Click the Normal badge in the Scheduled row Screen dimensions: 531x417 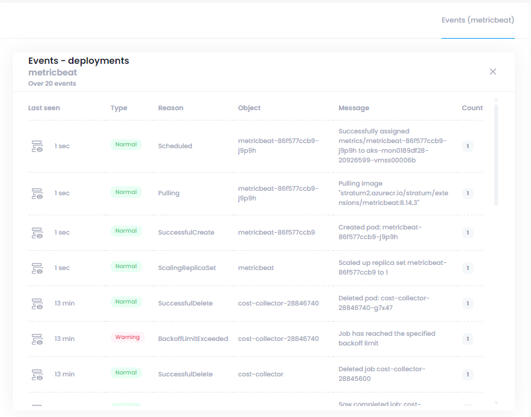[x=126, y=145]
